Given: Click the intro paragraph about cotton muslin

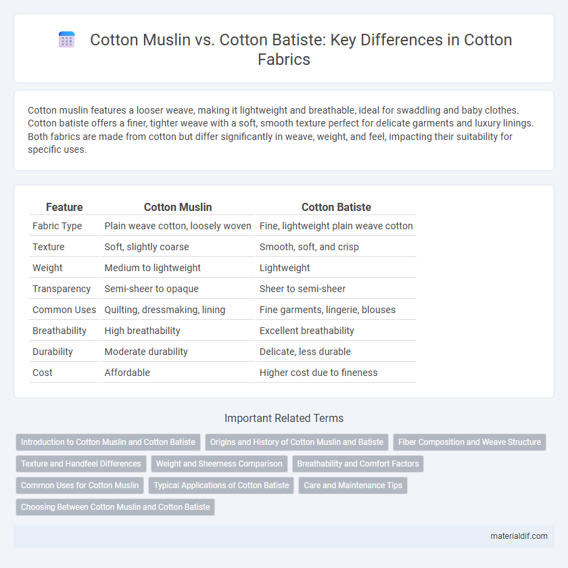Looking at the screenshot, I should 281,130.
